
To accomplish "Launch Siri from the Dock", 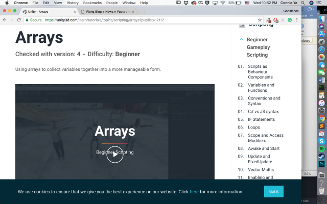I will click(x=321, y=27).
